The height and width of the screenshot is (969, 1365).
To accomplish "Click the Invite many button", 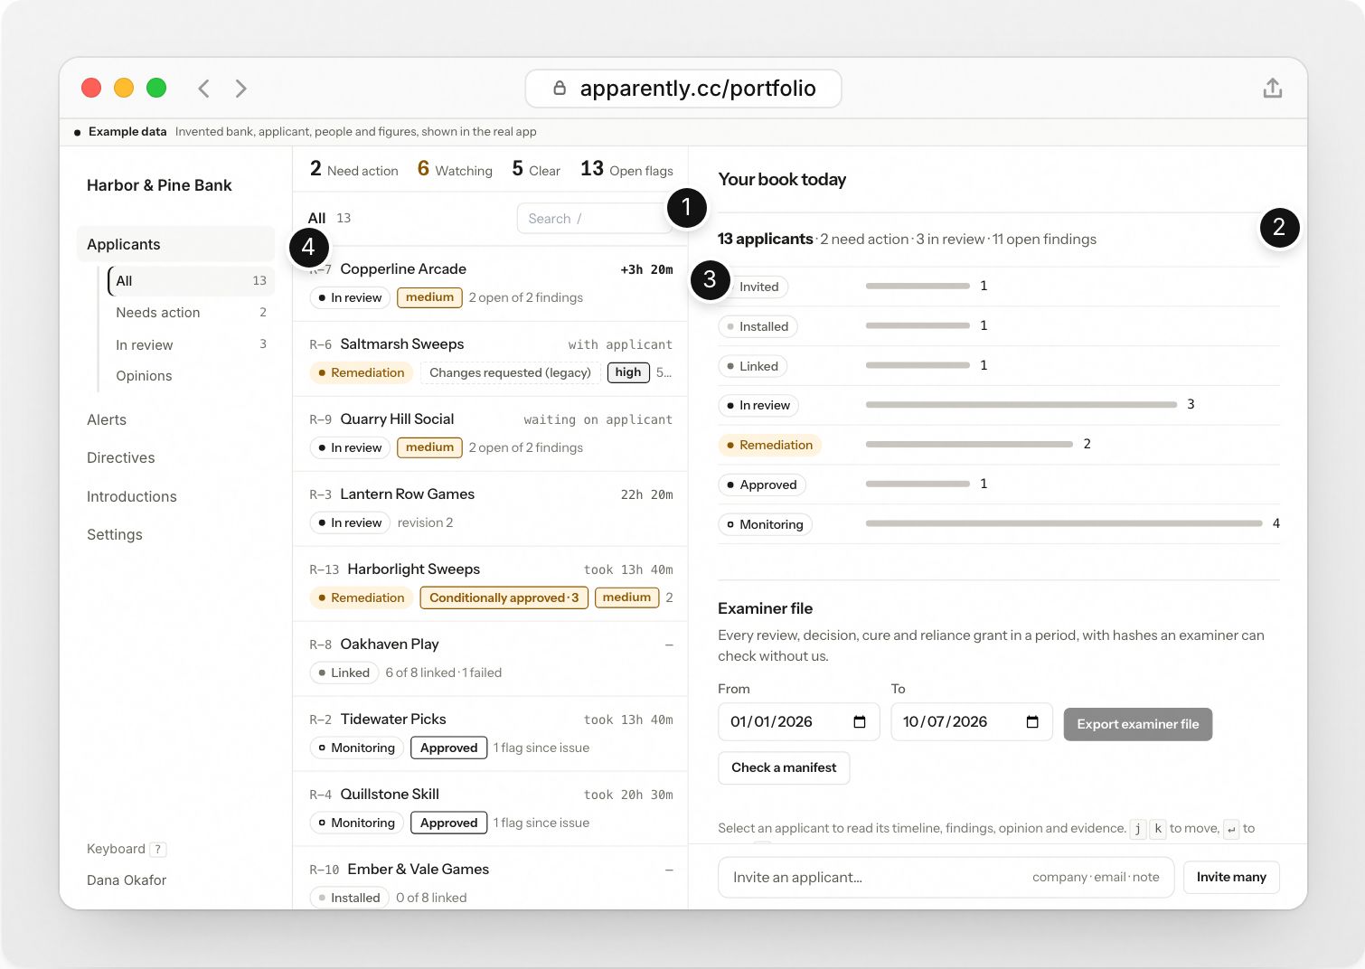I will [1231, 877].
